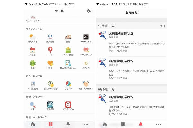Viewport: 193px width, 128px height.
Task: Open the 天気・災害 weather tool
Action: coord(32,38)
